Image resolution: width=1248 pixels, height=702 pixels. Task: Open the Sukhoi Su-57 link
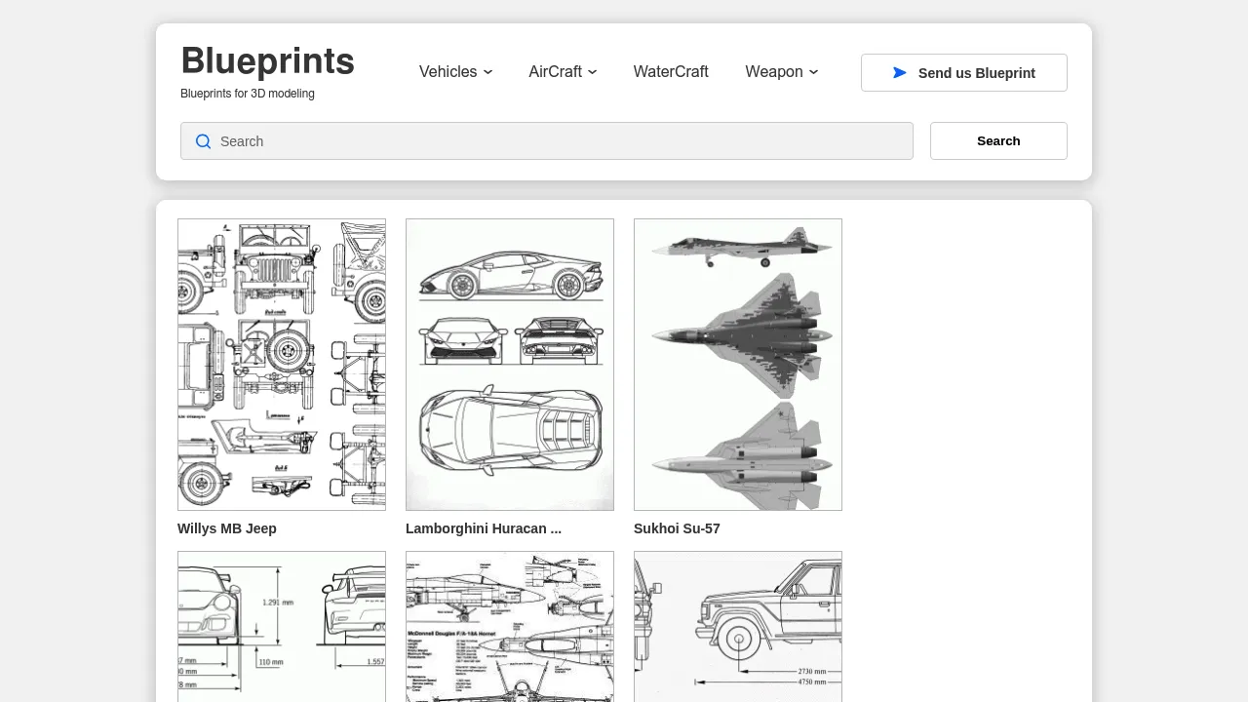[677, 528]
